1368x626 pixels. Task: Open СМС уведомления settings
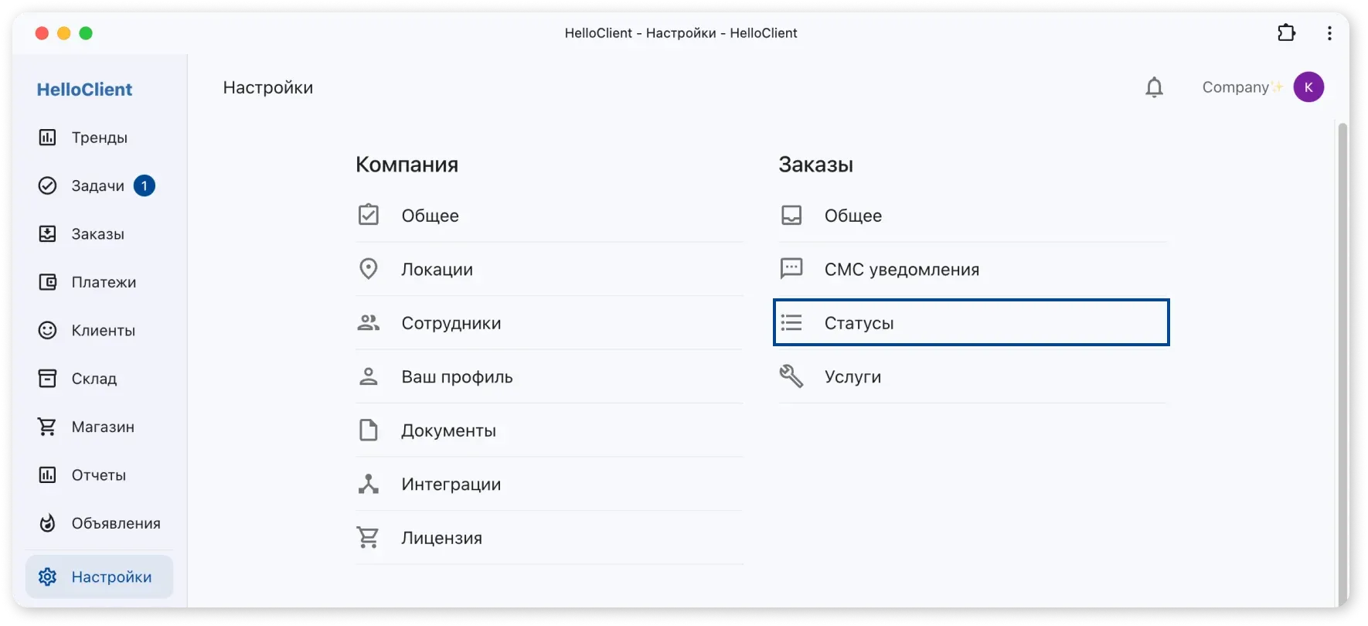[972, 269]
